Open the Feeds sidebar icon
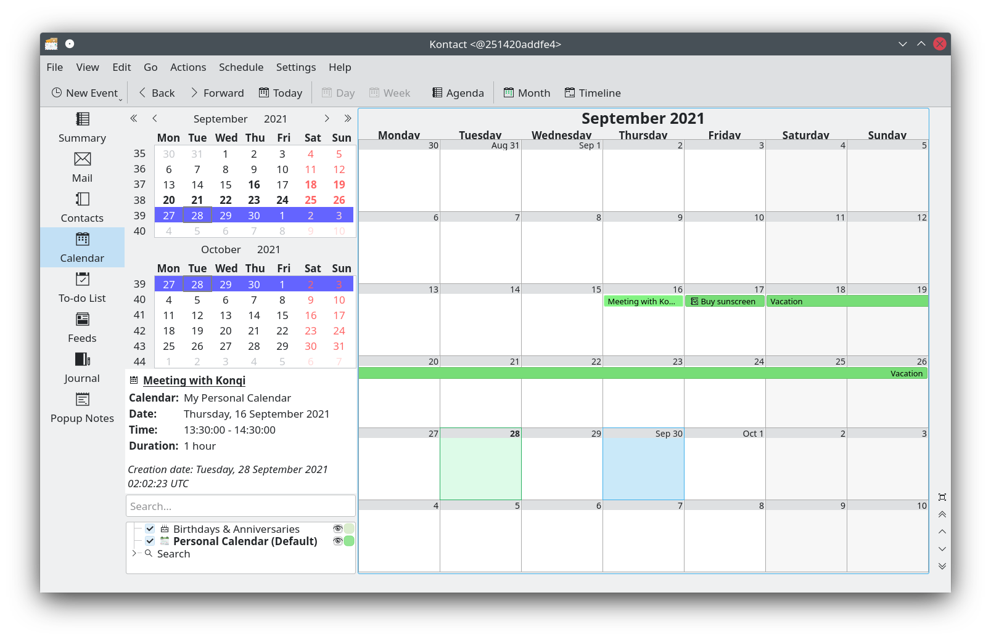This screenshot has width=991, height=640. (x=82, y=327)
